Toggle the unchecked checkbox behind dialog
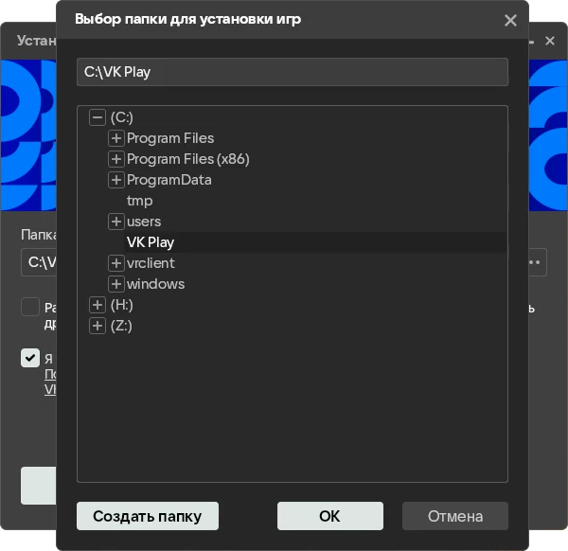Screen dimensions: 568x551 coord(30,307)
